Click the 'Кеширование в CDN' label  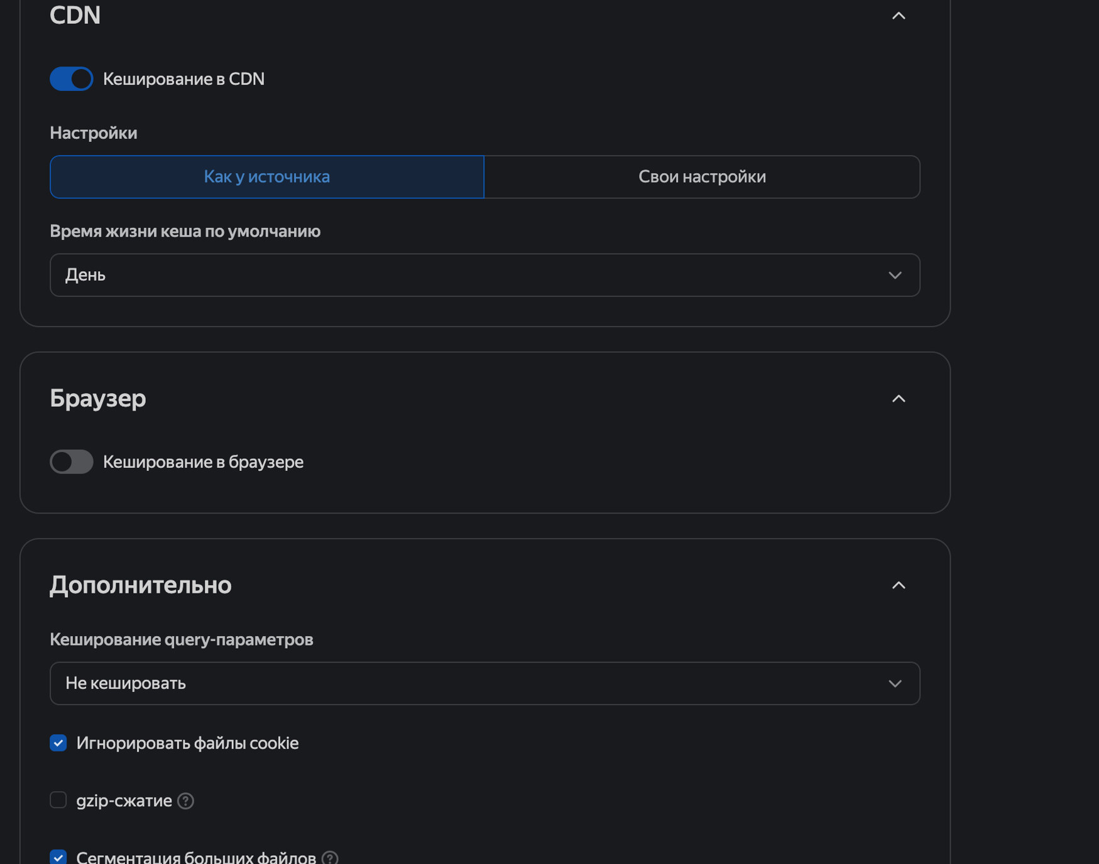click(183, 78)
